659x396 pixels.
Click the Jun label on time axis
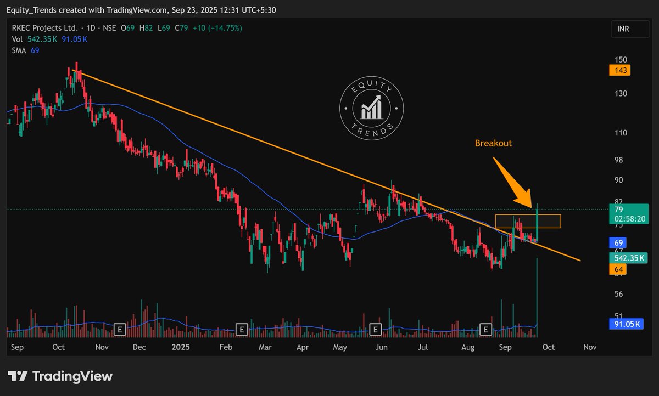[382, 347]
